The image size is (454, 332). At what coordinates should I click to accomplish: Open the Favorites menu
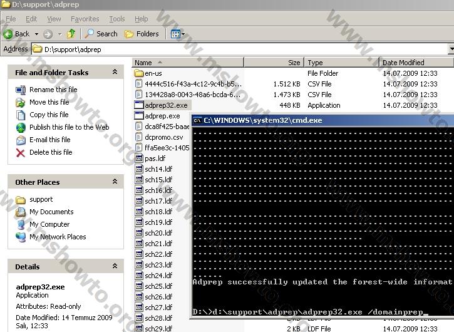point(85,19)
